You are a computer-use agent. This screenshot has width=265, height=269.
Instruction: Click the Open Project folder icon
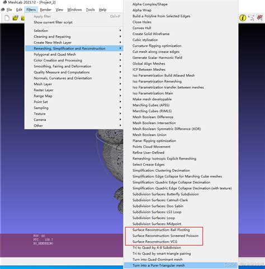(15, 18)
